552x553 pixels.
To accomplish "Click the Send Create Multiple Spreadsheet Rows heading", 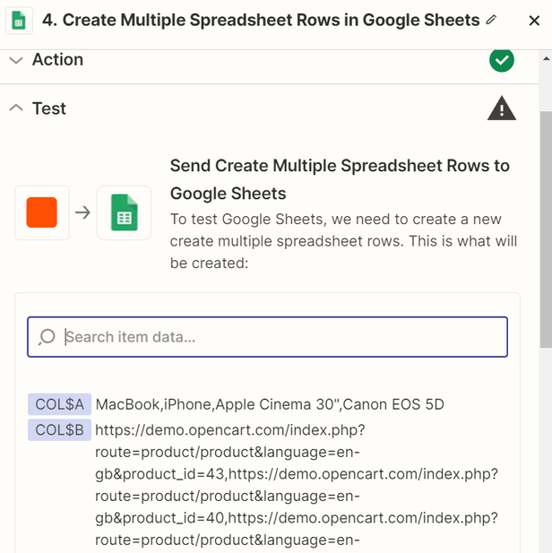I will click(340, 179).
